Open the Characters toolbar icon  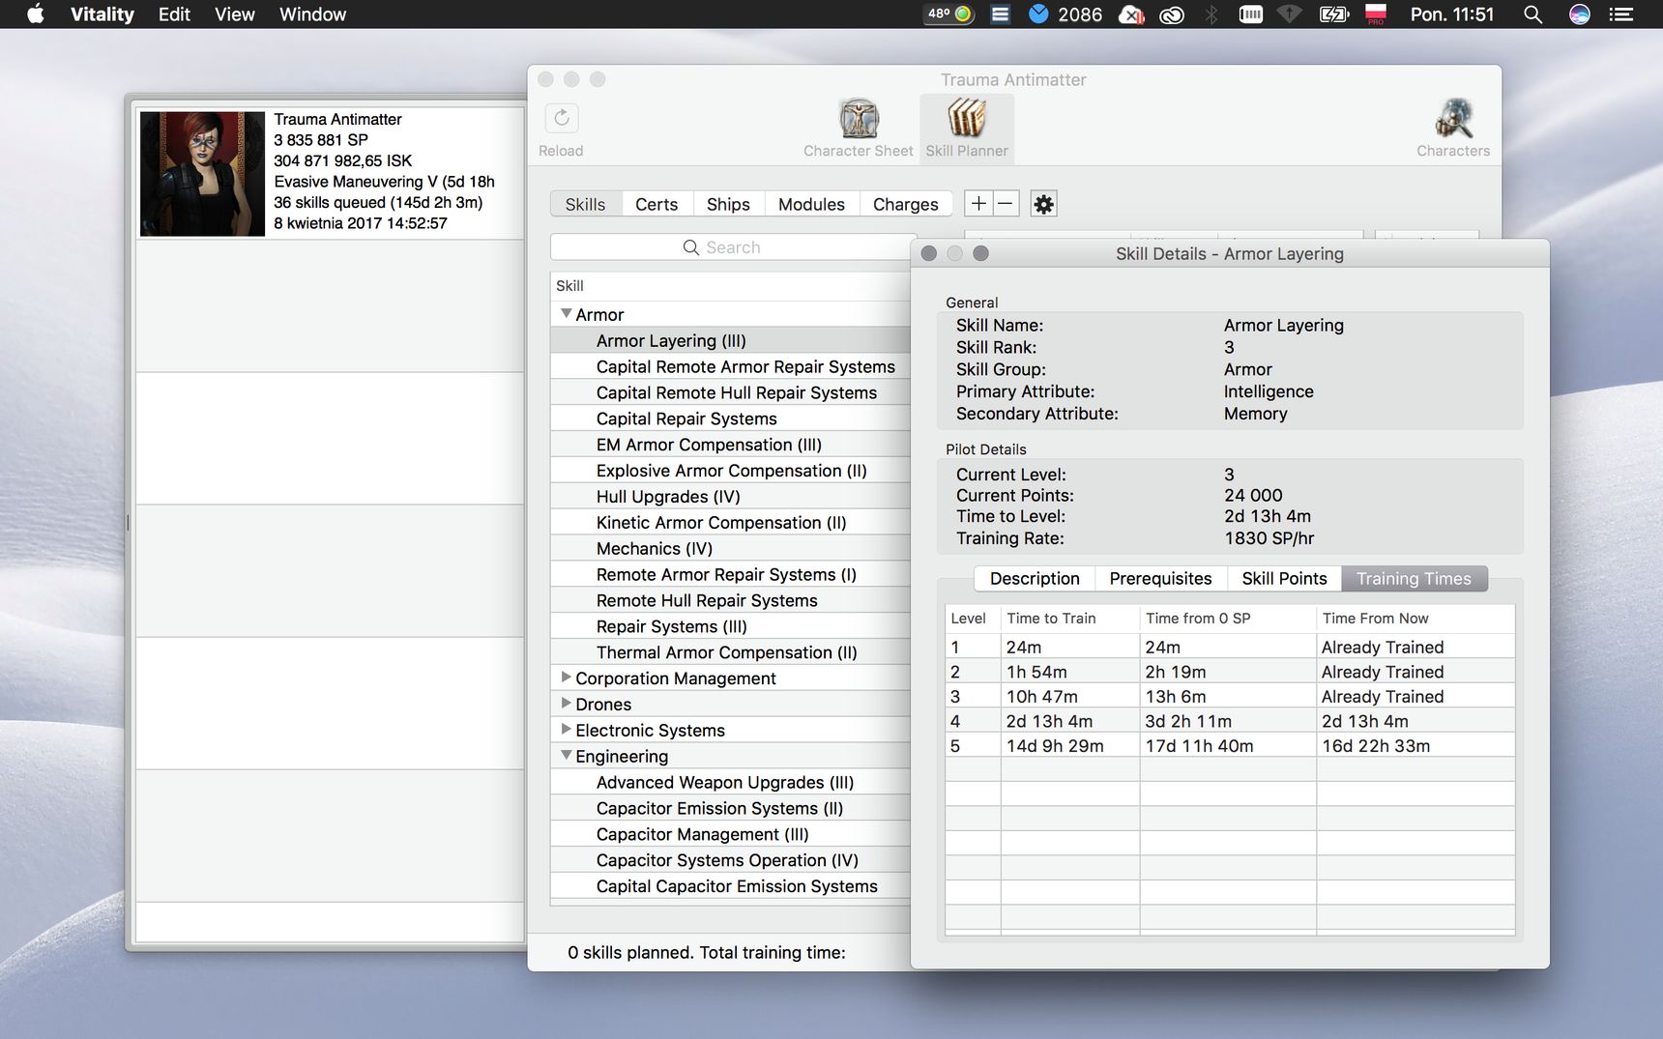[1453, 128]
